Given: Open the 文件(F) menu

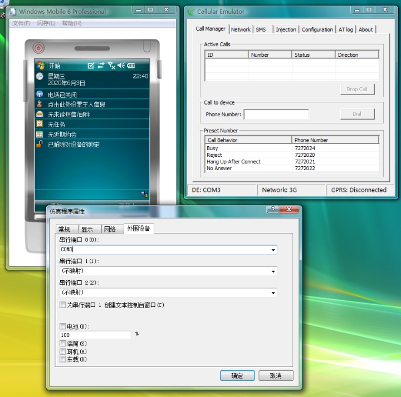Looking at the screenshot, I should tap(21, 23).
